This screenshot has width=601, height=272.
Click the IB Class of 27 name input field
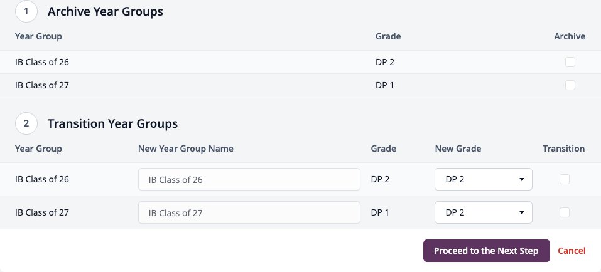point(249,212)
